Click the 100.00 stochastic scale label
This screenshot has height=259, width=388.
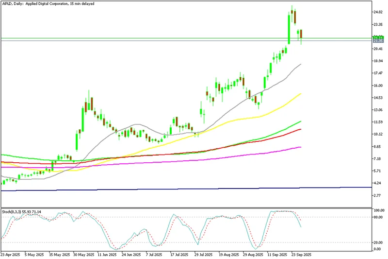point(378,210)
